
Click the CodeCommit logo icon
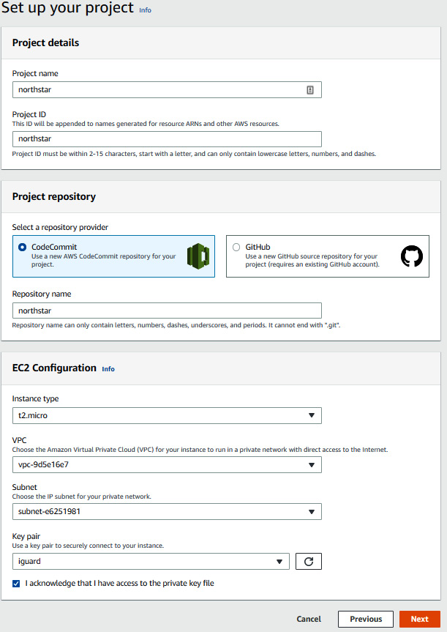[198, 256]
